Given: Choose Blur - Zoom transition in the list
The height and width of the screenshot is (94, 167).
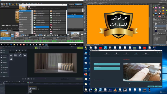Looking at the screenshot, I should tap(58, 11).
